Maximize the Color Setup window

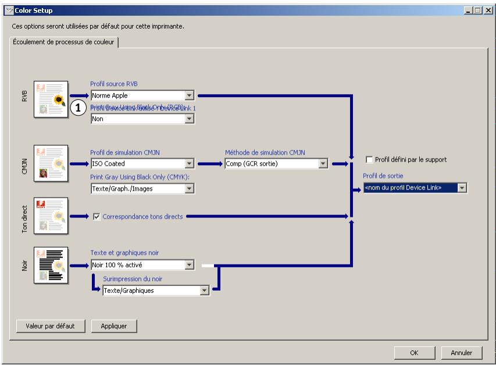478,10
